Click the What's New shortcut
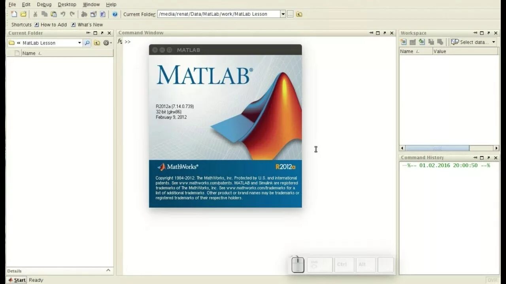This screenshot has height=284, width=506. [87, 24]
